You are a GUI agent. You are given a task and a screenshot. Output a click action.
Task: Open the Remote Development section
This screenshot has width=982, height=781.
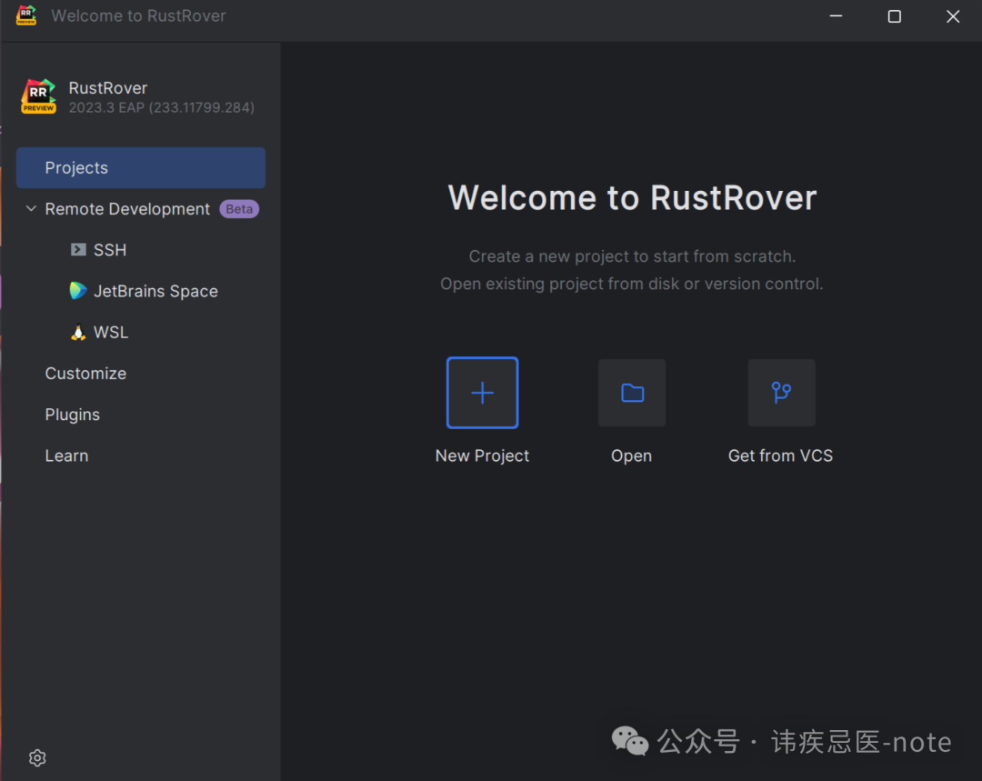pyautogui.click(x=127, y=209)
